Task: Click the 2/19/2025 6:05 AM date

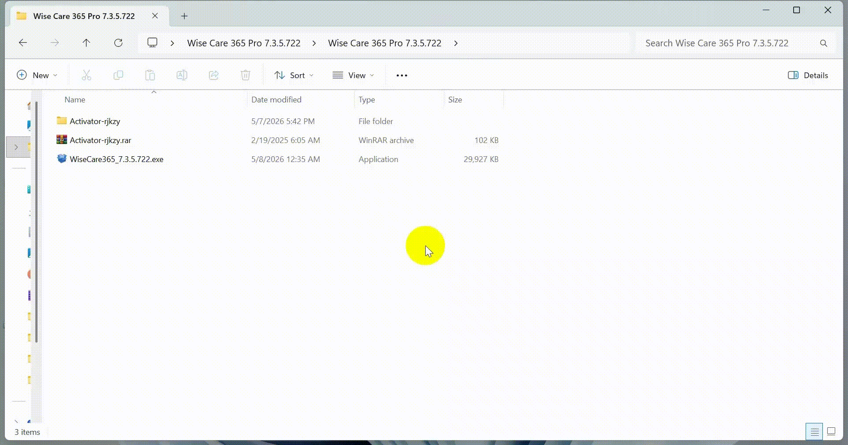Action: (286, 140)
